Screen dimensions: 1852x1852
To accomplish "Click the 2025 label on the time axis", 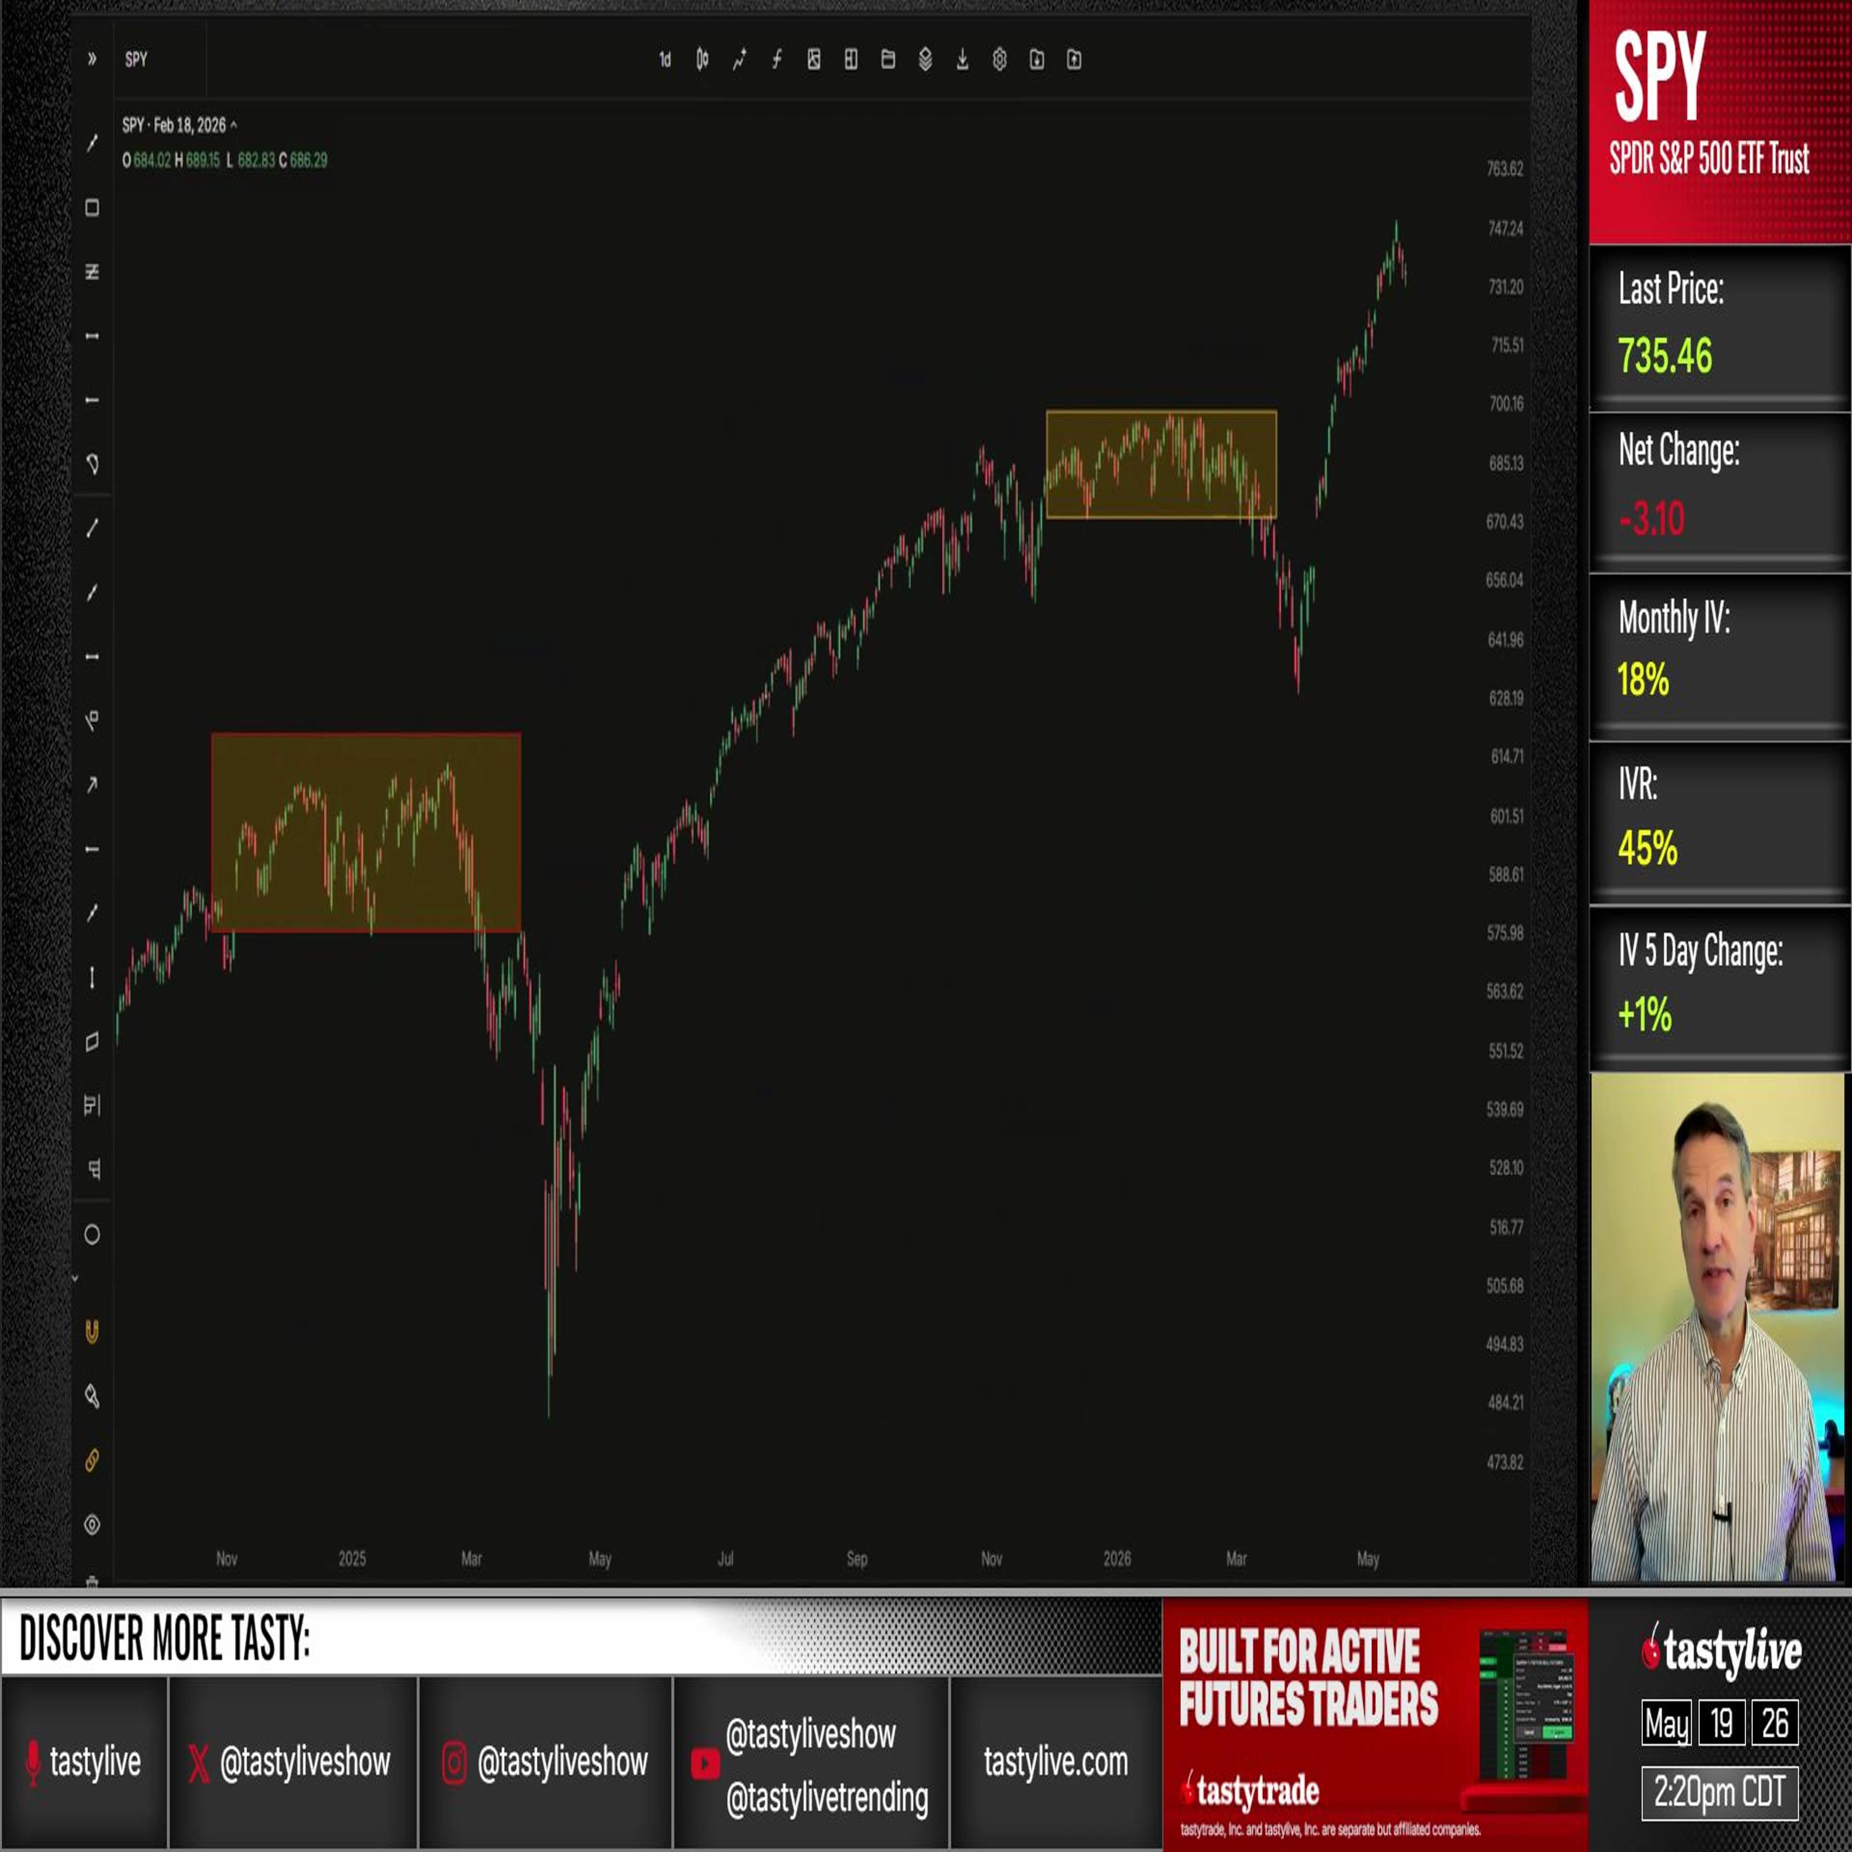I will pyautogui.click(x=352, y=1559).
